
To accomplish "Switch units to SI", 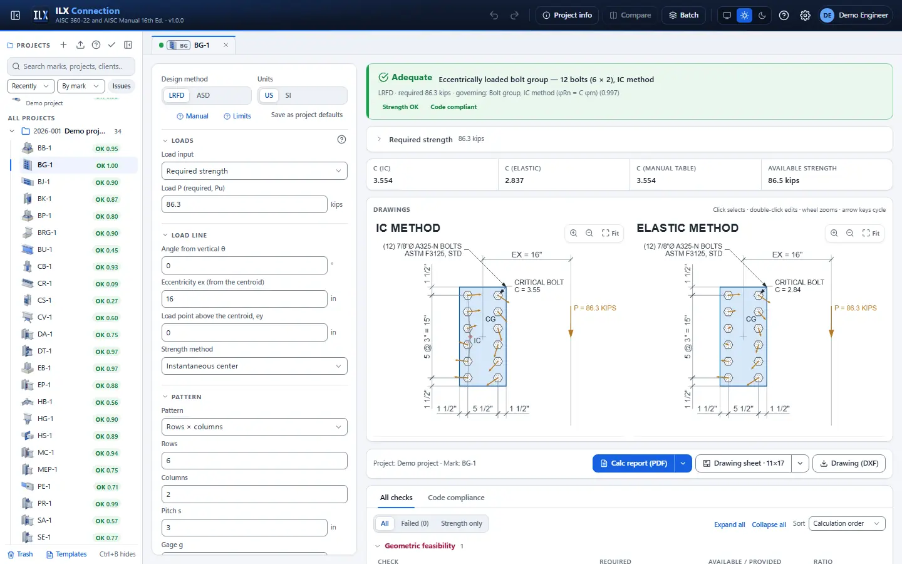I will [288, 95].
